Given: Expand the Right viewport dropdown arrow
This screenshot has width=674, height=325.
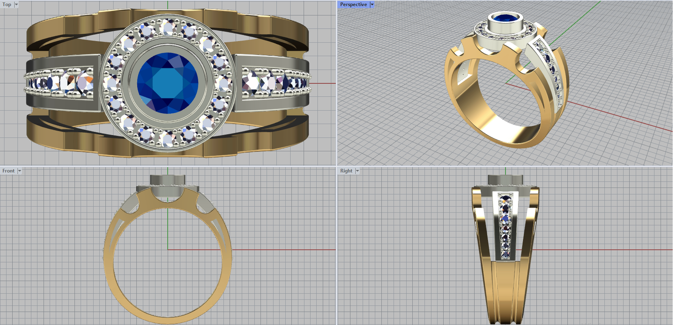Looking at the screenshot, I should [357, 171].
